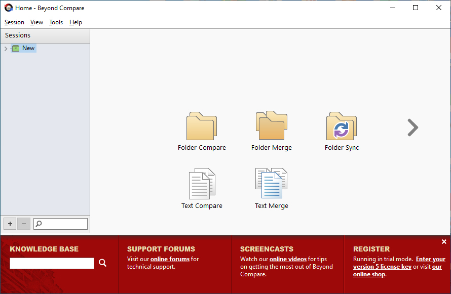Viewport: 451px width, 294px height.
Task: Expand the New sessions tree node
Action: pos(6,49)
